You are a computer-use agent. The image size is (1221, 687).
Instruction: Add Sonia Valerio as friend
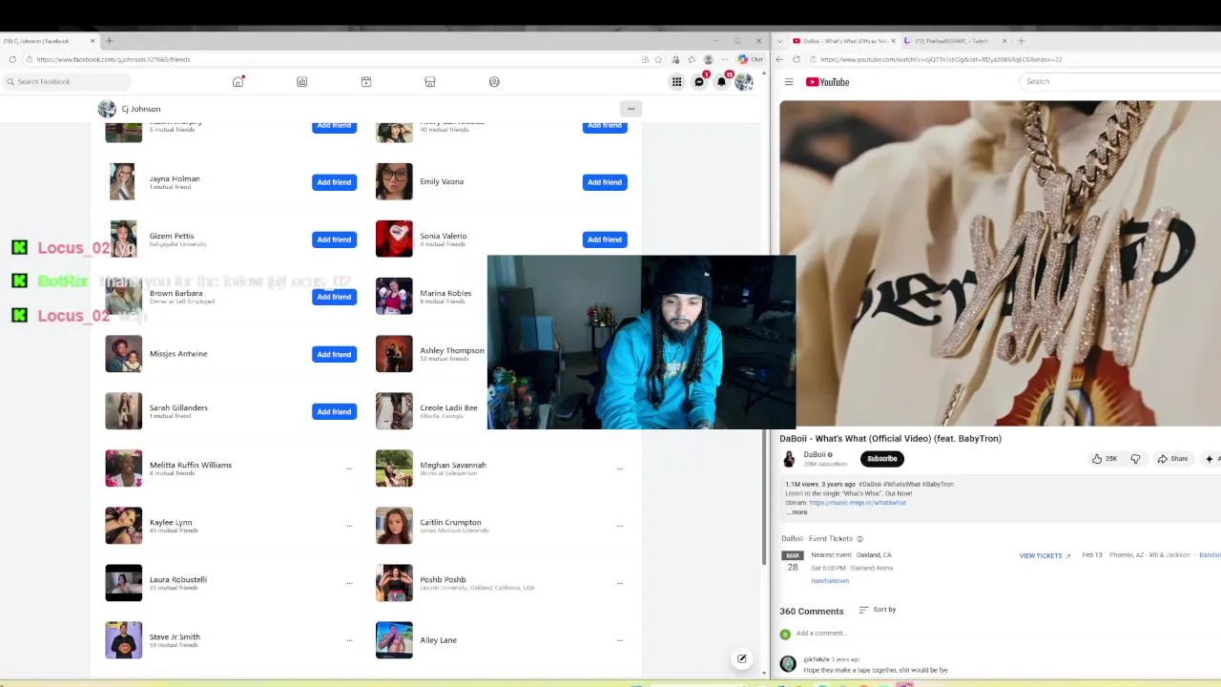tap(605, 239)
